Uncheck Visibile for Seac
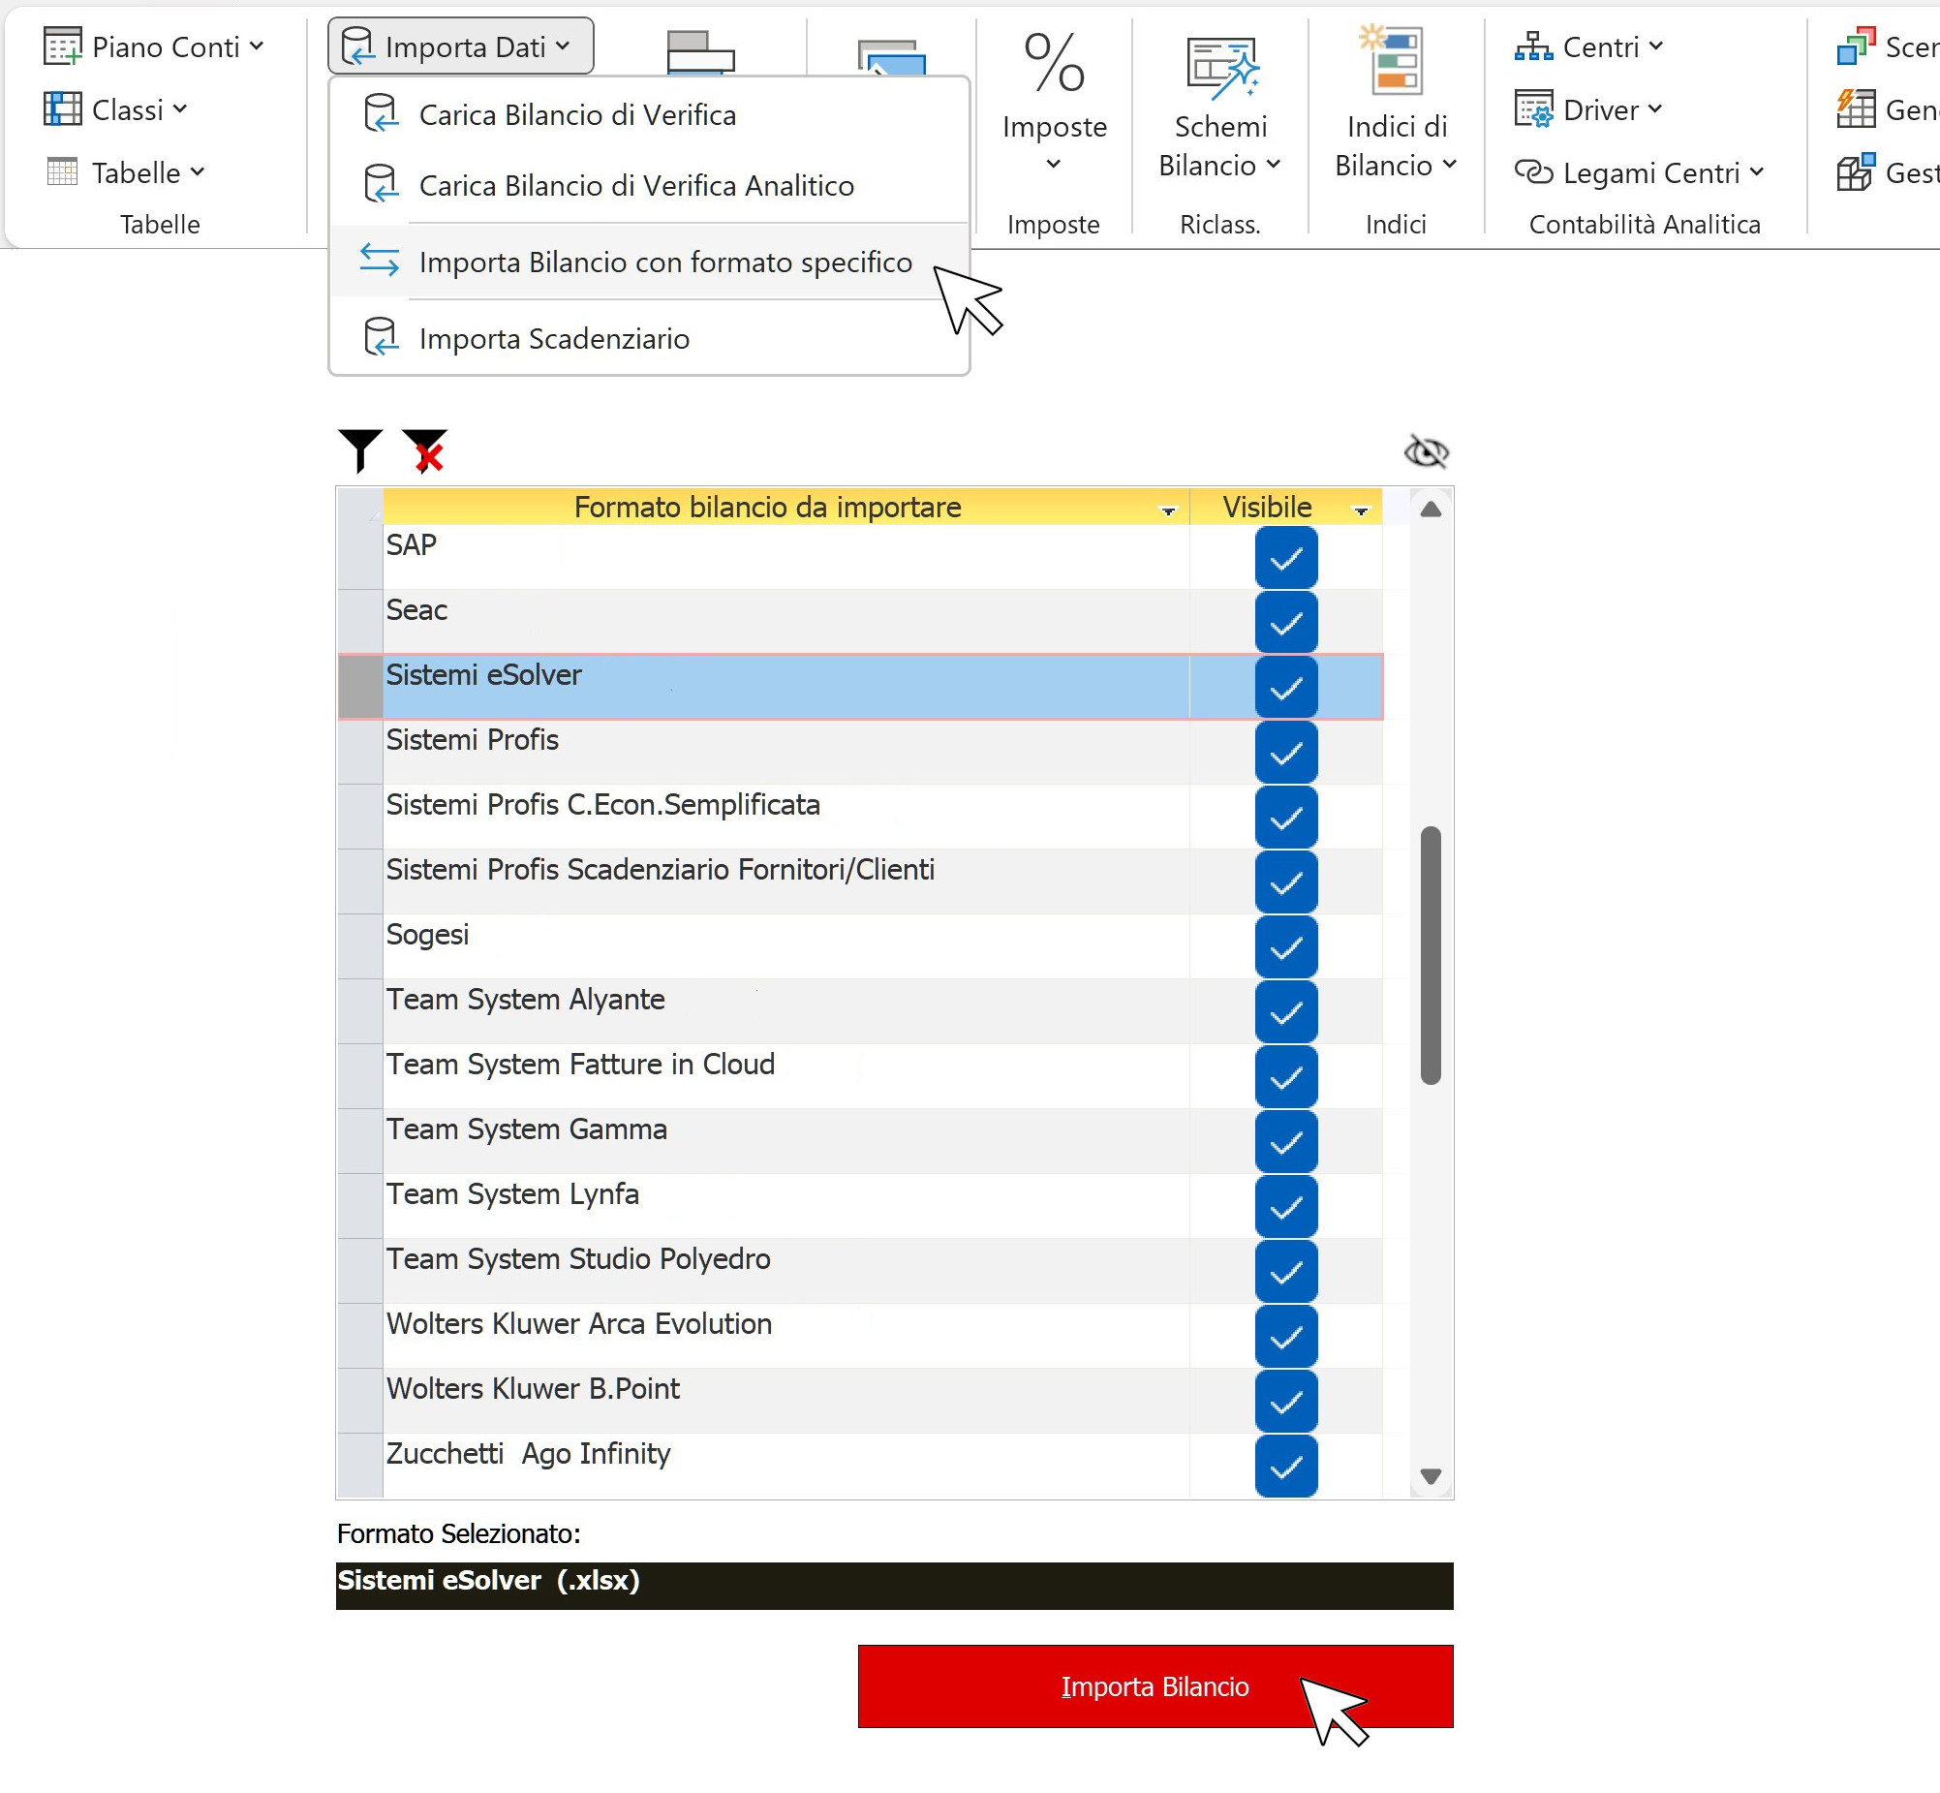The width and height of the screenshot is (1940, 1793). (1285, 622)
